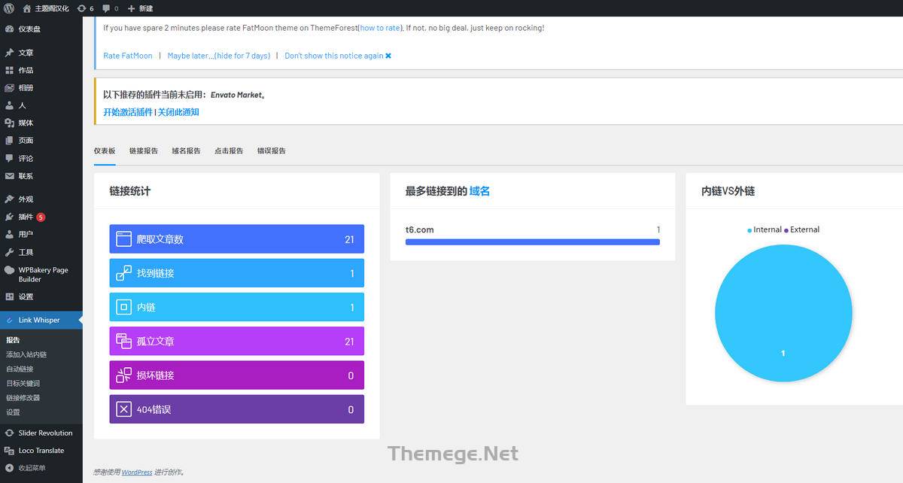Toggle Internal legend dot in chart
This screenshot has height=483, width=903.
749,230
